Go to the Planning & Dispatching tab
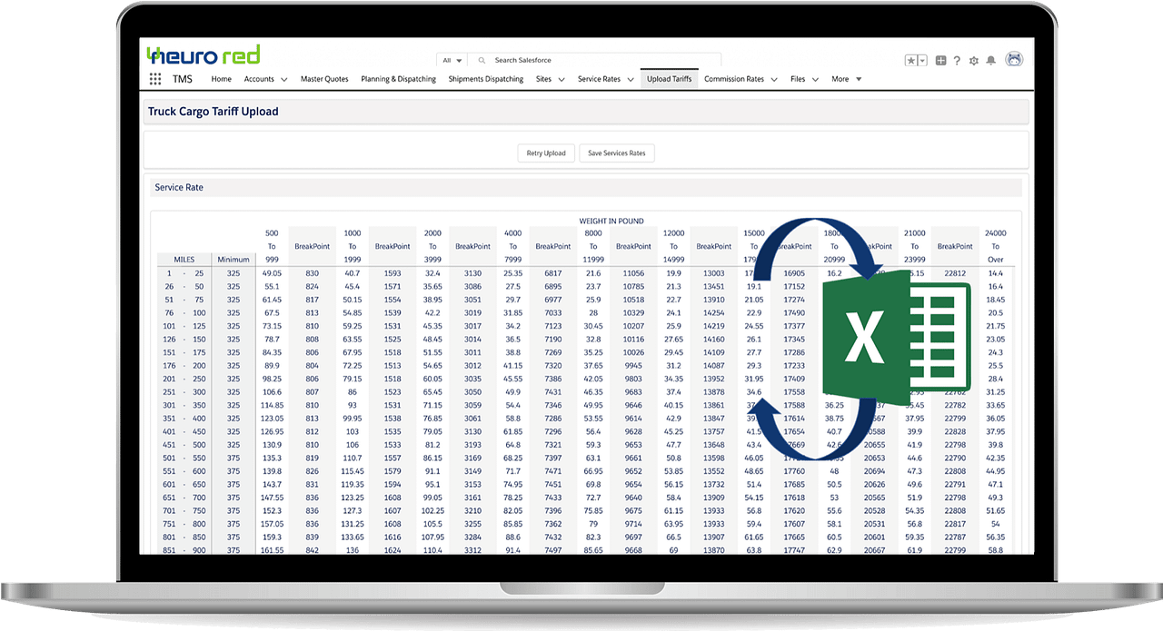Viewport: 1163px width, 631px height. (x=398, y=79)
